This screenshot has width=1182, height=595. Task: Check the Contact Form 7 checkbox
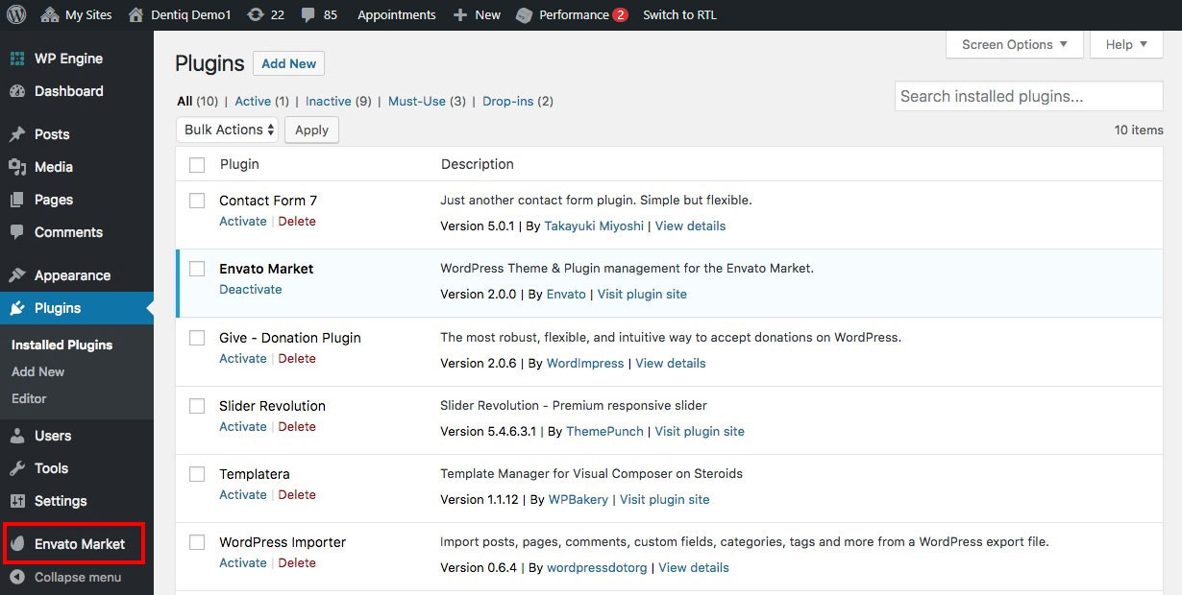point(197,201)
